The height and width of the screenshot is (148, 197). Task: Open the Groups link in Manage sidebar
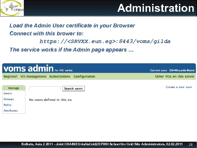click(x=9, y=99)
